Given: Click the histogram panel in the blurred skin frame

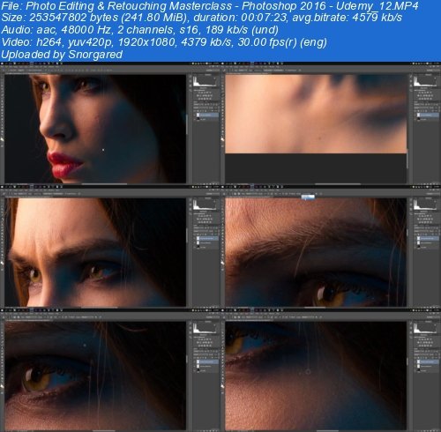Looking at the screenshot, I should click(x=426, y=81).
